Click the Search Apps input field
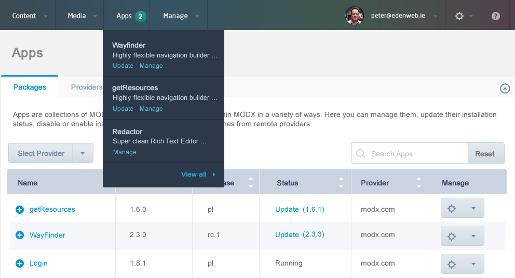515x278 pixels. pos(415,154)
